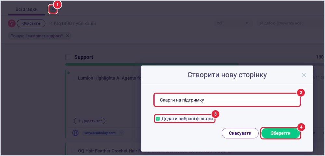Viewport: 325px width, 156px height.
Task: Click the Support group title
Action: click(x=84, y=57)
